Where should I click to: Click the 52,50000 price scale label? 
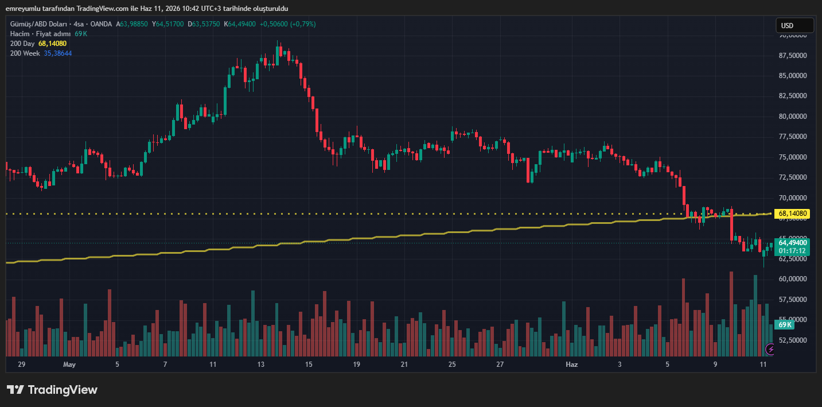[x=793, y=340]
